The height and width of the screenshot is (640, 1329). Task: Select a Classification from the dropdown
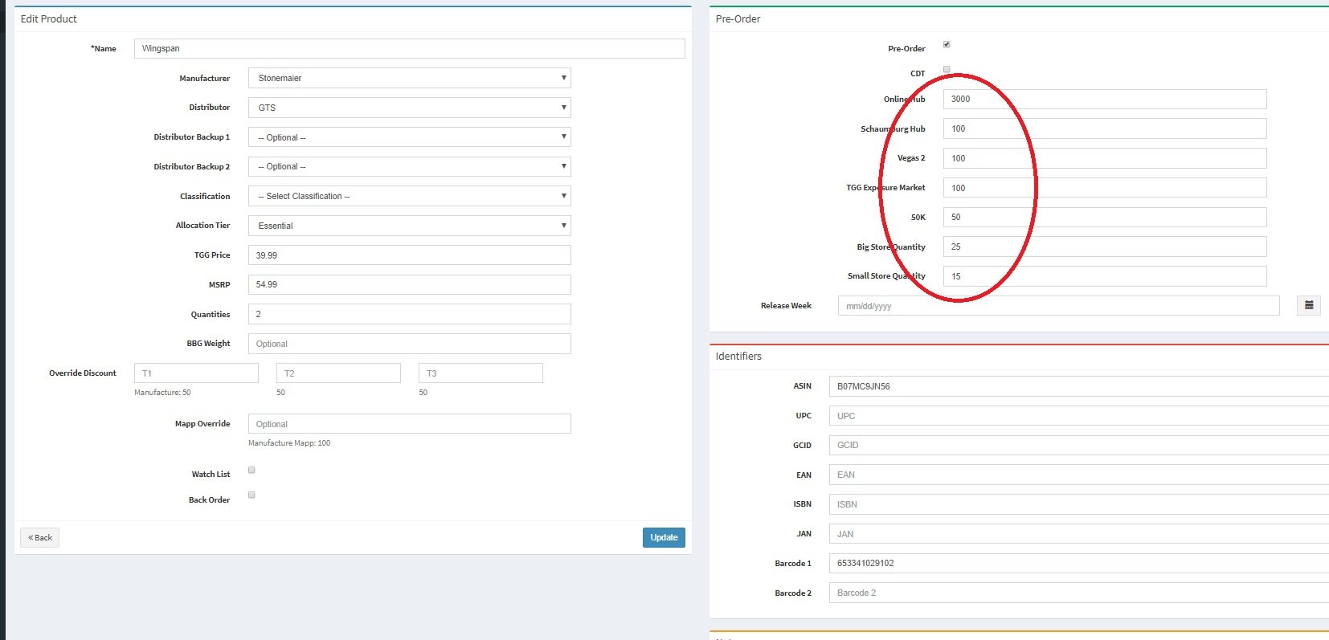point(409,197)
